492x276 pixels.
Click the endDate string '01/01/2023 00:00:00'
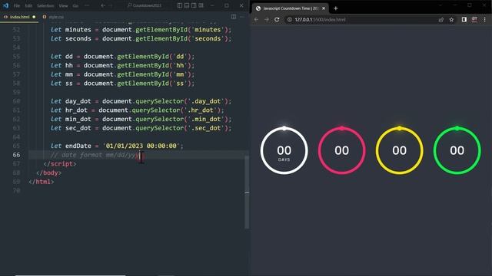[x=141, y=146]
